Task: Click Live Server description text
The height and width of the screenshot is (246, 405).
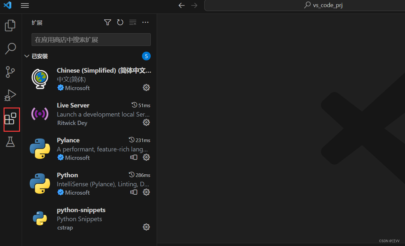Action: (x=103, y=114)
